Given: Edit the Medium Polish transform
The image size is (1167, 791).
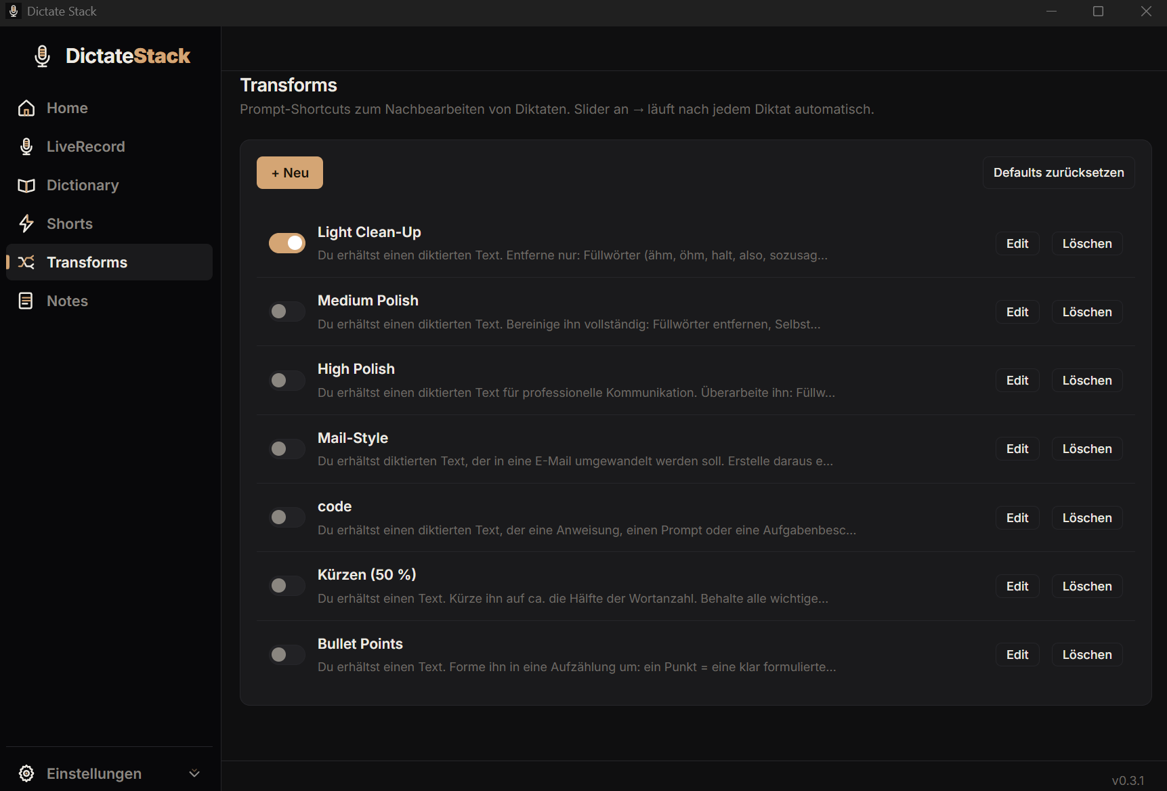Looking at the screenshot, I should (1017, 312).
